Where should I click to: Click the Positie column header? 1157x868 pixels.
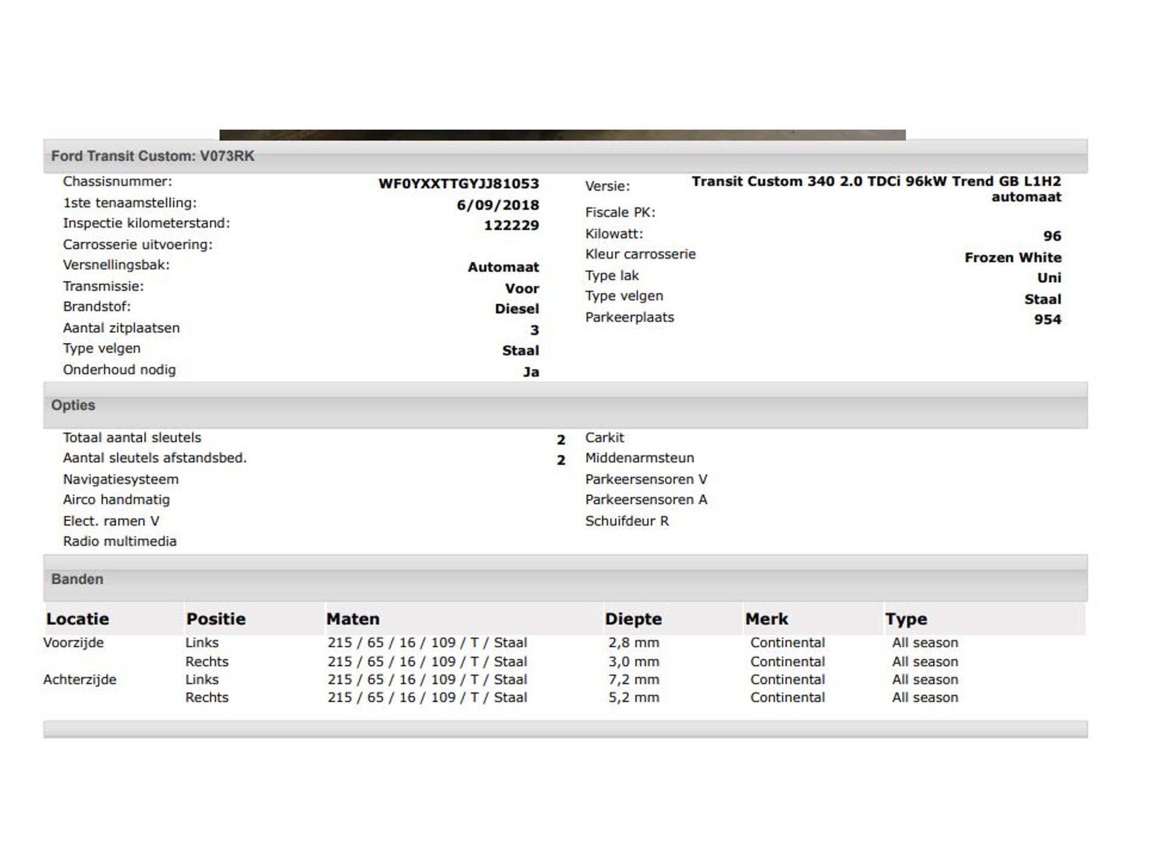pos(216,619)
